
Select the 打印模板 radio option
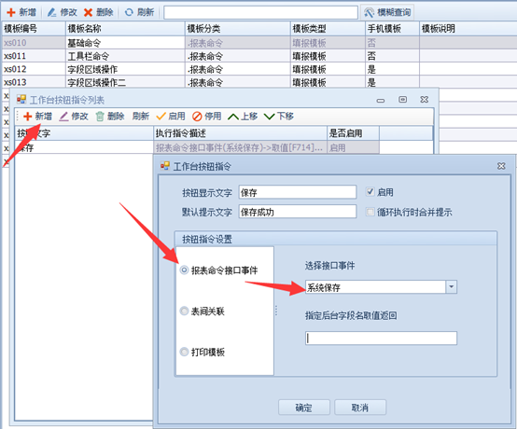184,352
